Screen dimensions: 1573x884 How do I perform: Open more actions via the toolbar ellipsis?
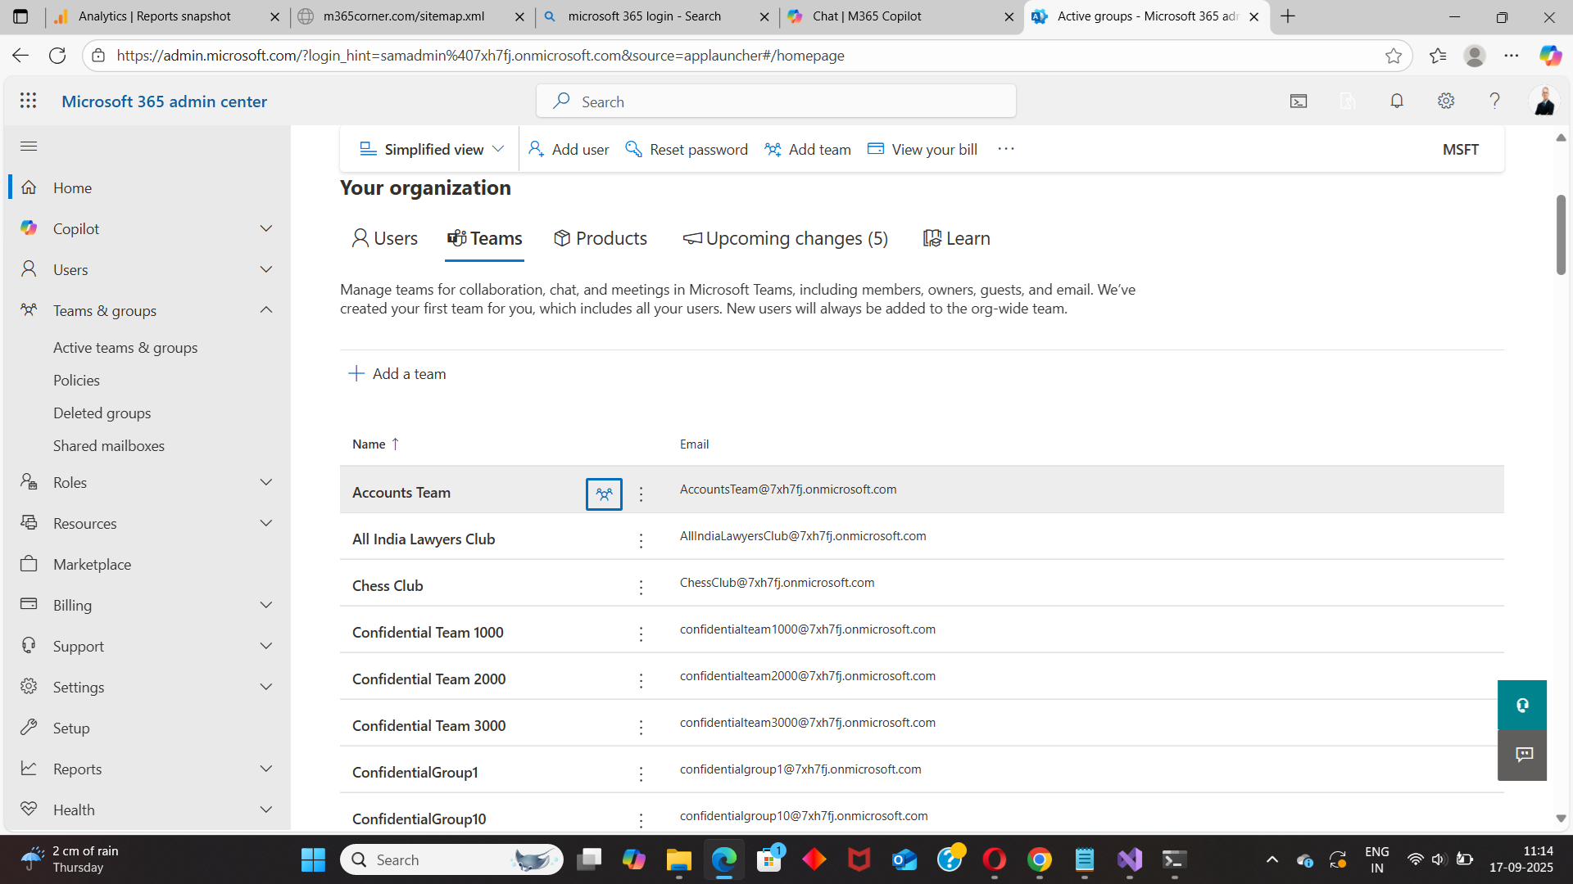pyautogui.click(x=1005, y=149)
